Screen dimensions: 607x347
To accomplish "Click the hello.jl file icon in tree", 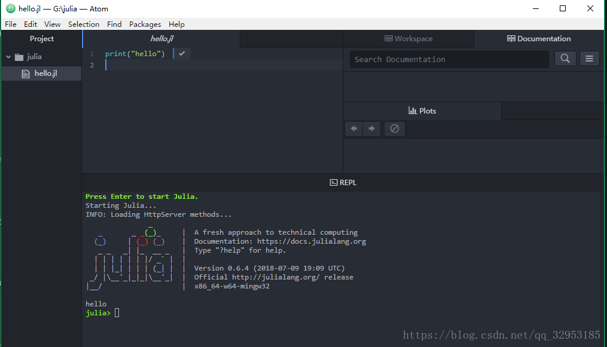I will [26, 74].
